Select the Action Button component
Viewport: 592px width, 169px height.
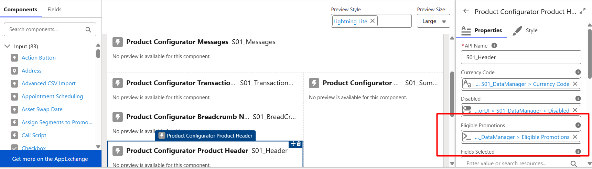[39, 57]
